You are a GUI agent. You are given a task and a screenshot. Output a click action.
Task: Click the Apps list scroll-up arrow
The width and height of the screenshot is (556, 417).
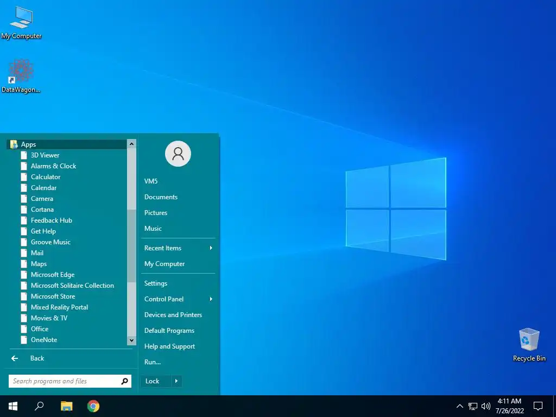(131, 144)
